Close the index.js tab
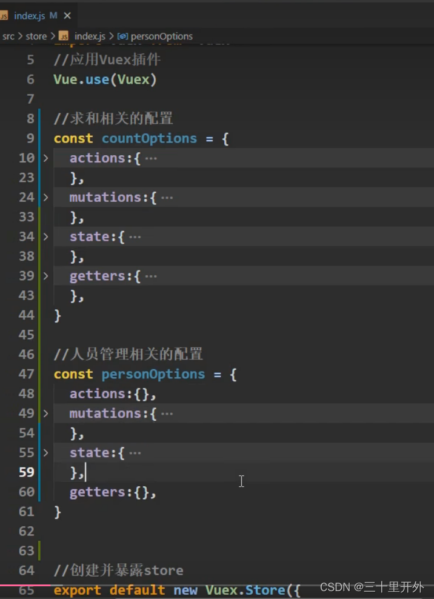 click(x=67, y=16)
